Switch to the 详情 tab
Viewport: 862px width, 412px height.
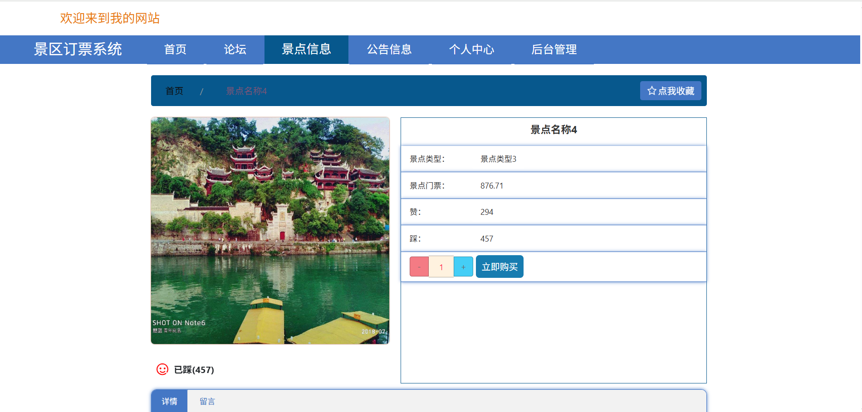point(169,401)
